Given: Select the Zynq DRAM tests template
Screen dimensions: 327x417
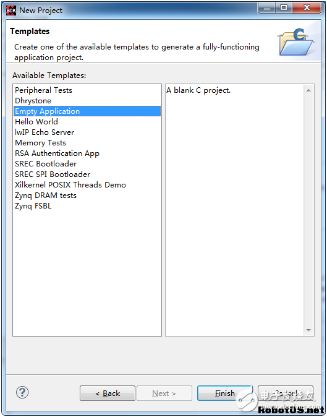Looking at the screenshot, I should (x=46, y=196).
